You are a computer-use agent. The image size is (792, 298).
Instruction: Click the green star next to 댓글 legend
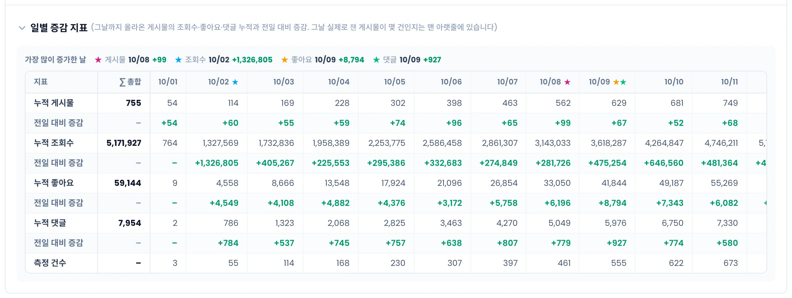(376, 60)
